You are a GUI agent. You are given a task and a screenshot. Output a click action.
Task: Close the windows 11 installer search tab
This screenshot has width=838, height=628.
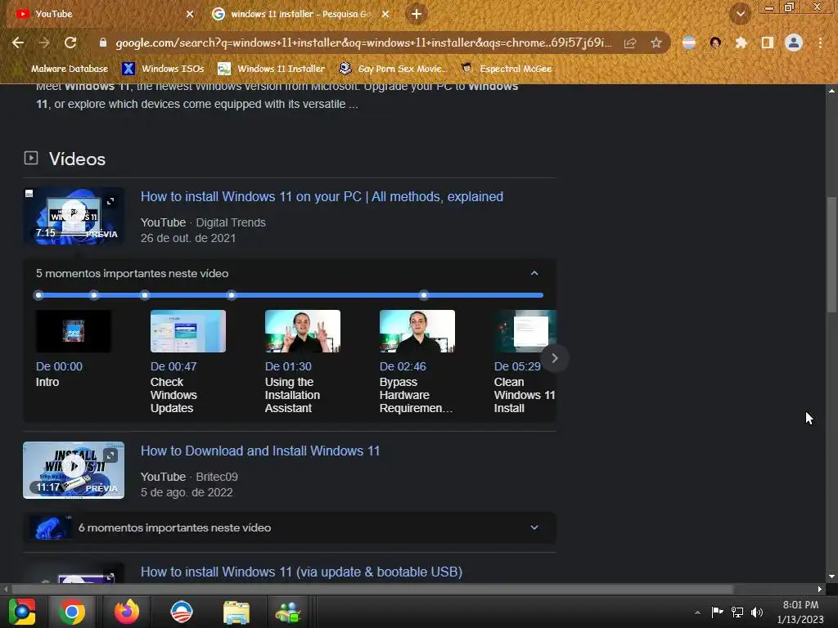coord(385,14)
